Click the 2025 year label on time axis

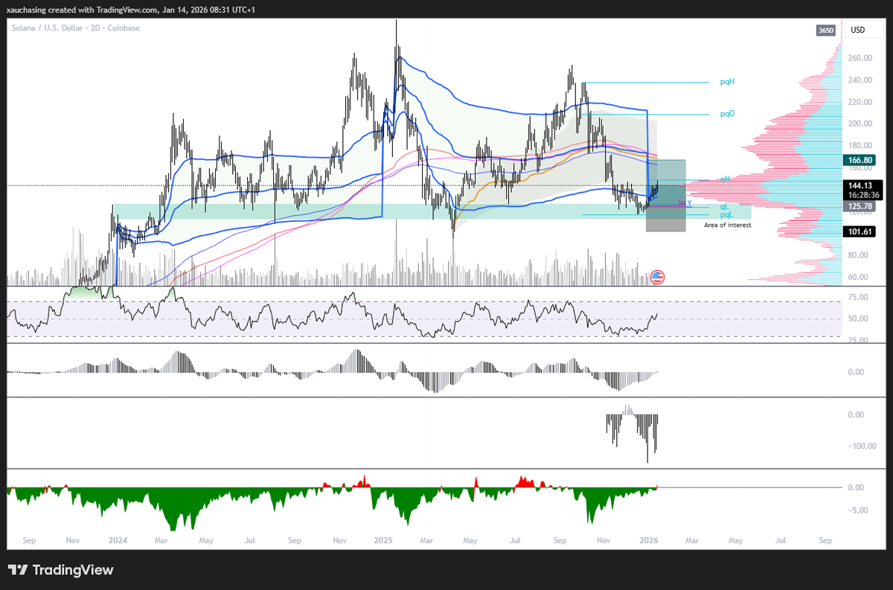click(x=383, y=539)
